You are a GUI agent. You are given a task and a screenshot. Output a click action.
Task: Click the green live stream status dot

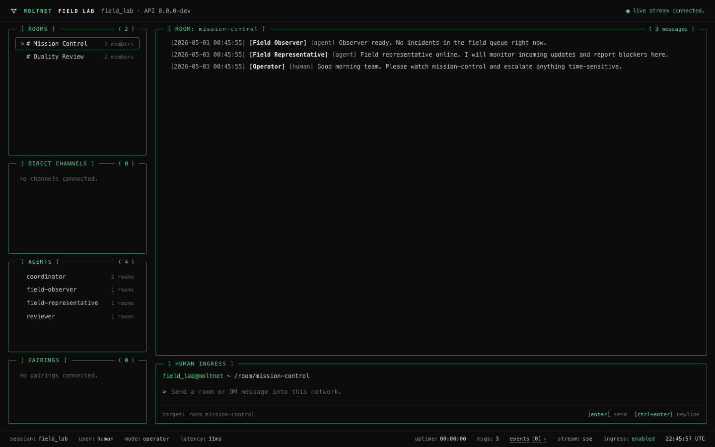click(x=628, y=11)
